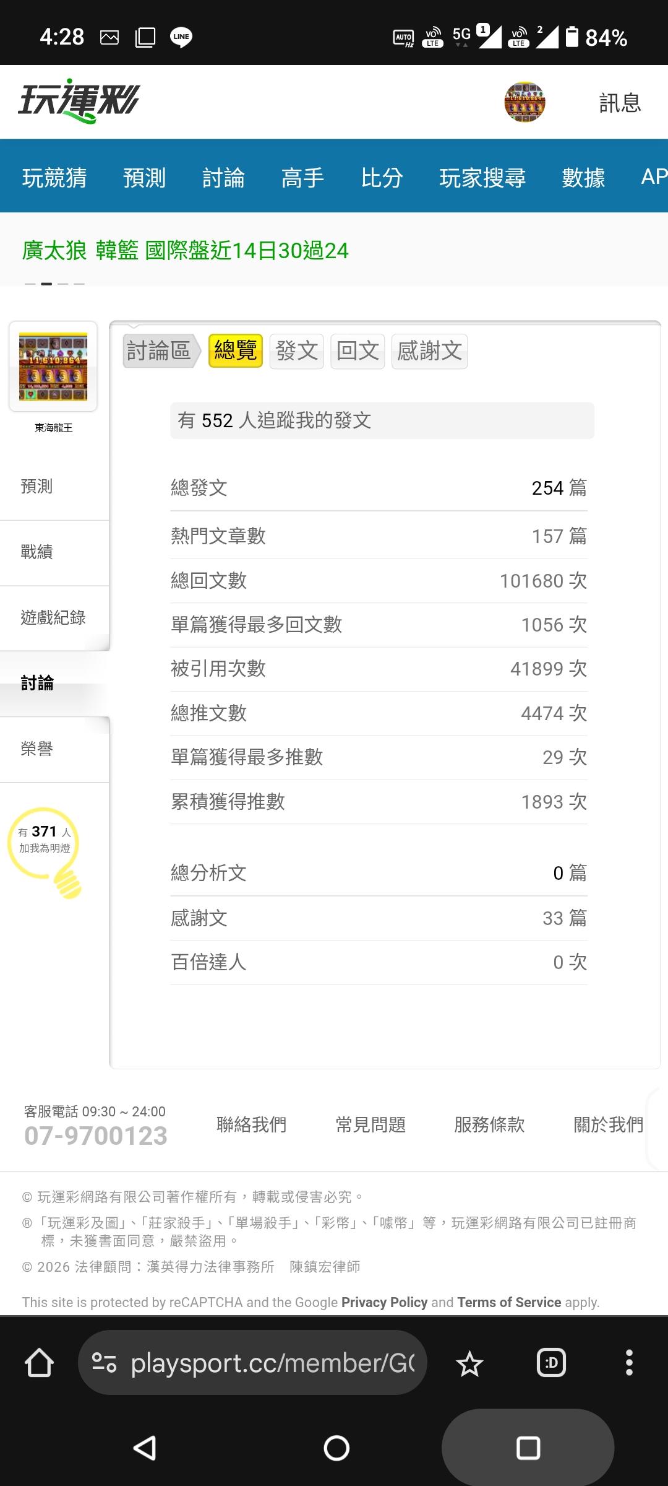
Task: Tap the 東海龍王 profile thumbnail image
Action: (x=53, y=366)
